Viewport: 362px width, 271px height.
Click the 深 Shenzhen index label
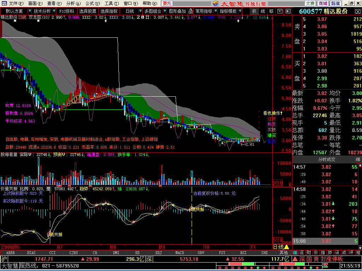(x=149, y=259)
